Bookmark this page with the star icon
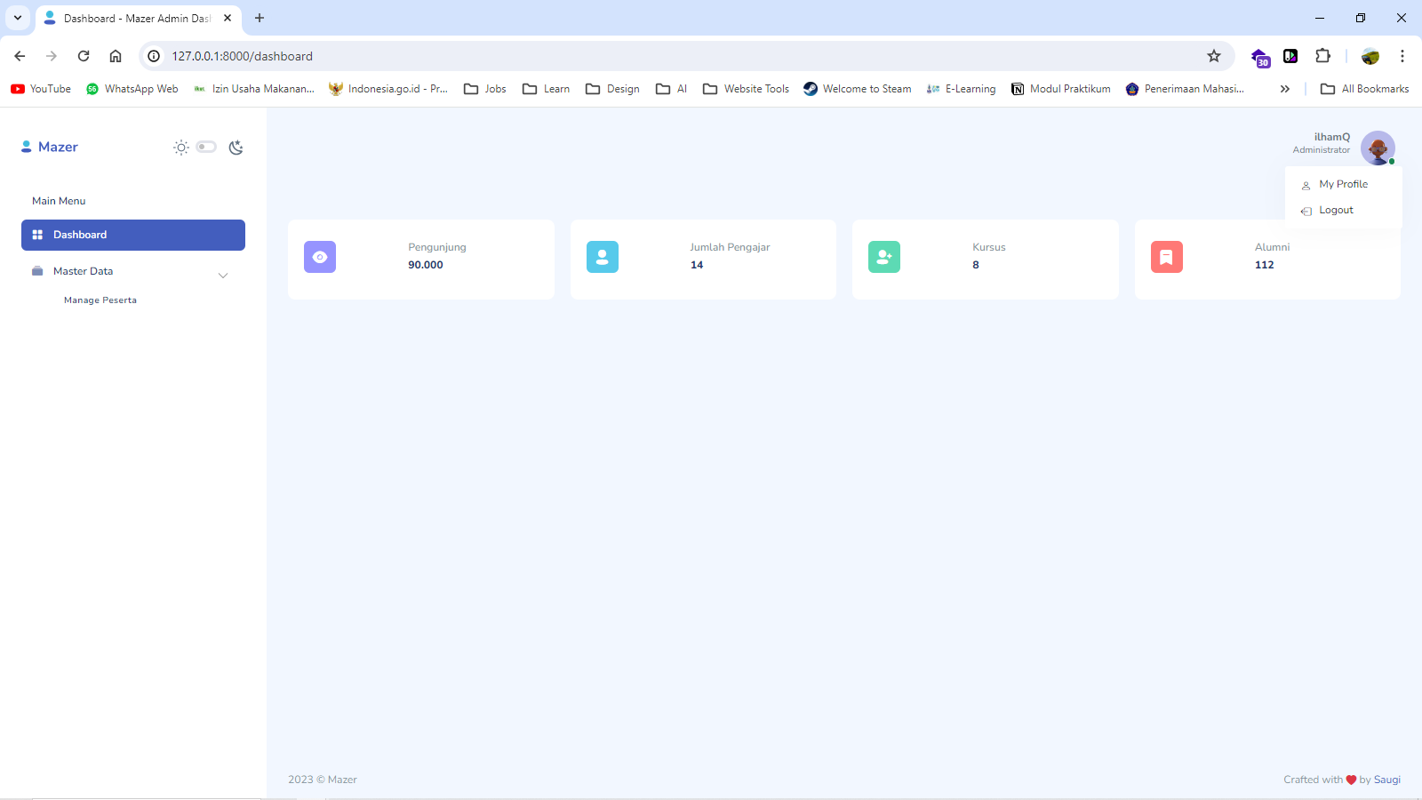The image size is (1422, 800). tap(1214, 56)
